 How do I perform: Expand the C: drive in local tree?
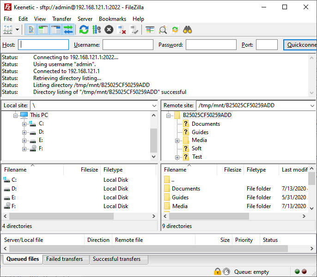tap(24, 124)
